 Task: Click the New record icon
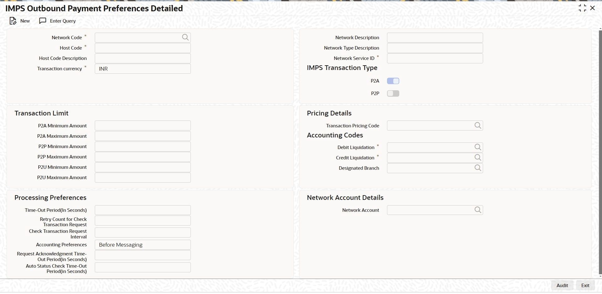coord(13,21)
